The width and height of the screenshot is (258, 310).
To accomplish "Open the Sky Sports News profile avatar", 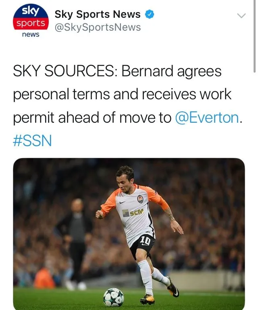I will tap(31, 21).
